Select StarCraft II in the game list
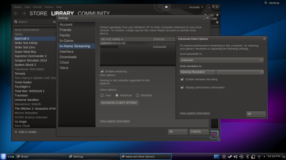 [x=35, y=38]
